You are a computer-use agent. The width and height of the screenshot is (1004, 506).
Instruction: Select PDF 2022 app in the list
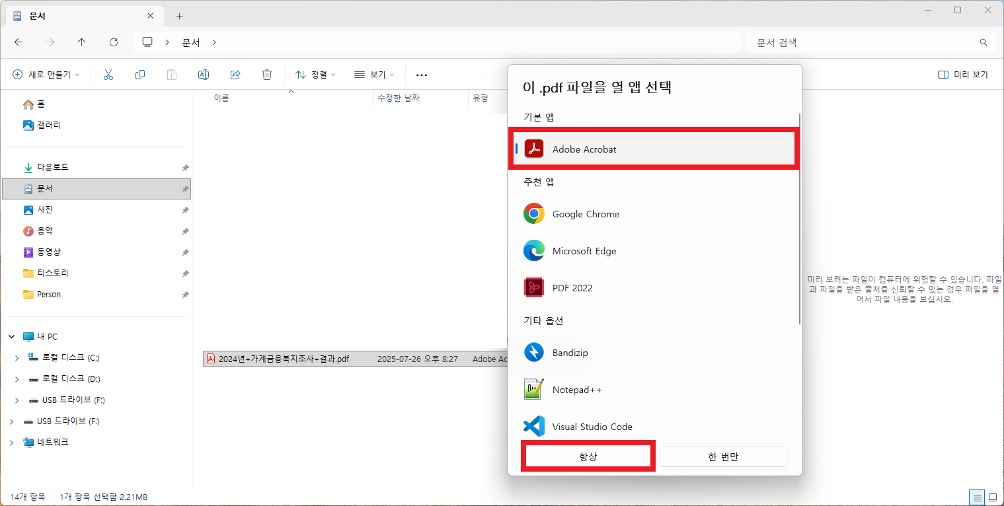coord(654,288)
